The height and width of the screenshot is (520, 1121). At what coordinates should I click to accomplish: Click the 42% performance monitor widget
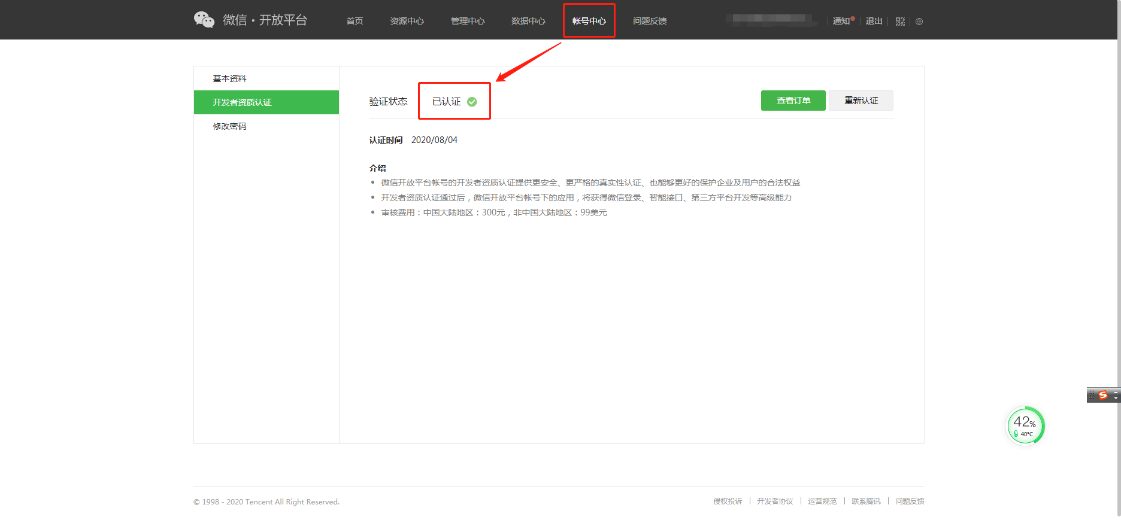[1025, 426]
